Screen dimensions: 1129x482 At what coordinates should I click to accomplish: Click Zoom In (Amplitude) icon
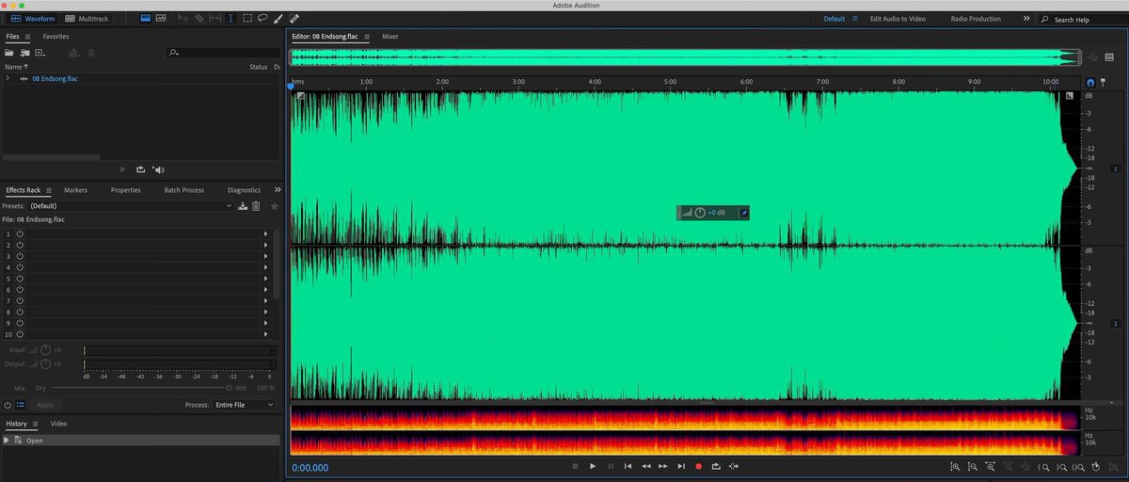click(x=955, y=467)
